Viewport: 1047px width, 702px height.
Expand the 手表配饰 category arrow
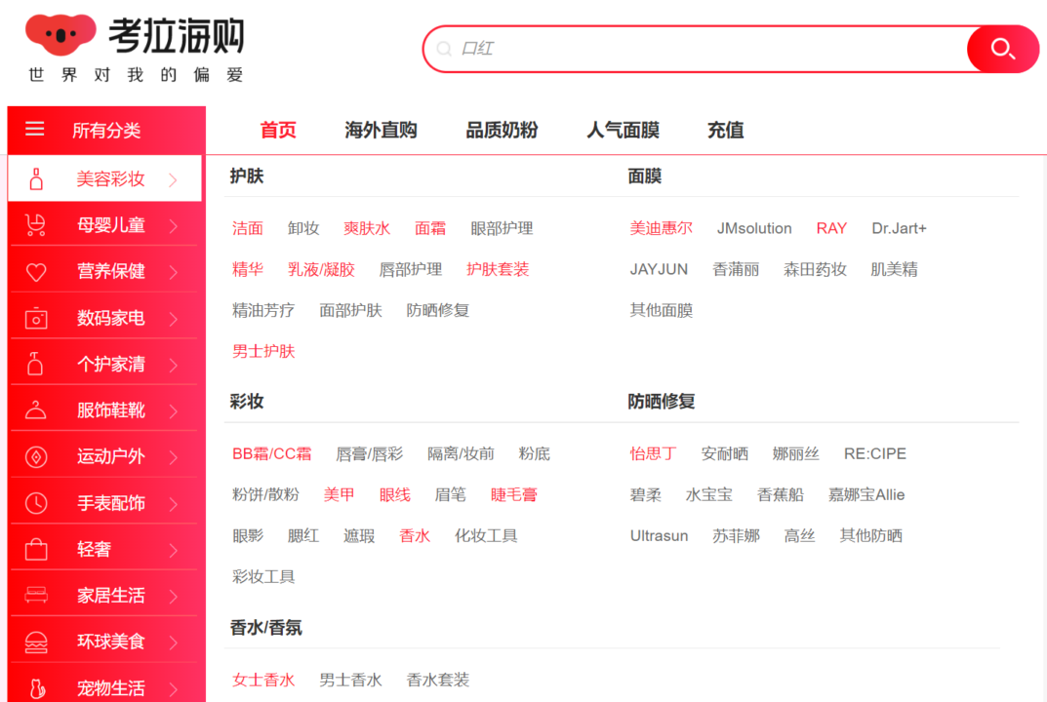(174, 504)
